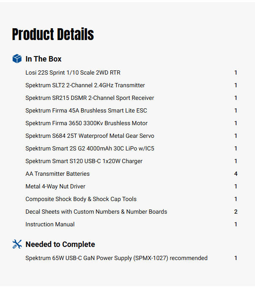Click the crossed tools icon beside Needed to Complete
Screen dimensions: 255x287
click(x=17, y=244)
